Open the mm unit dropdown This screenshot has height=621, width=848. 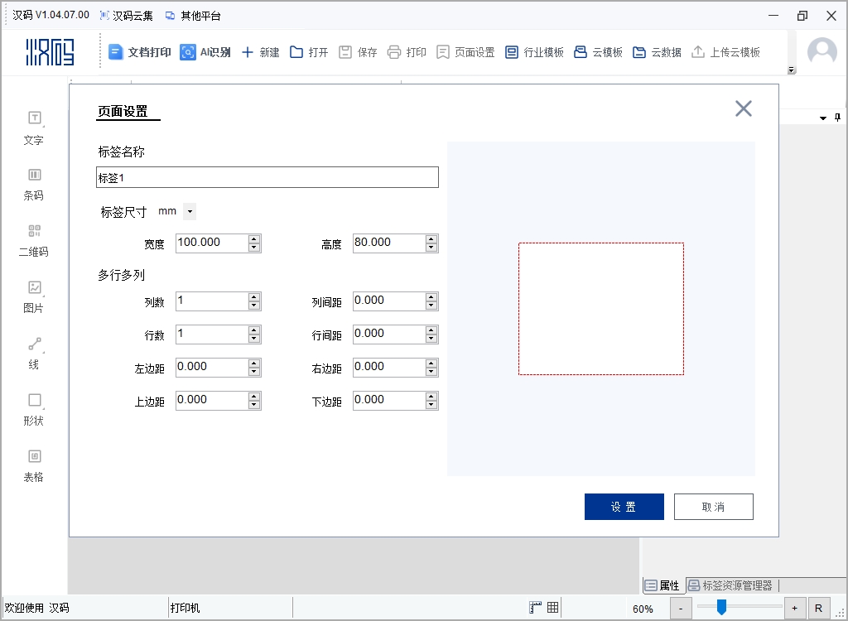coord(190,212)
